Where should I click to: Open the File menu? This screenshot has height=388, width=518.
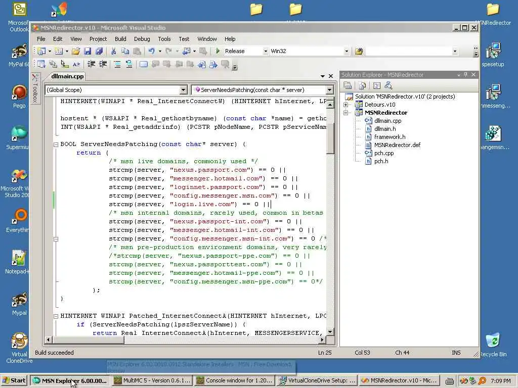click(x=41, y=39)
